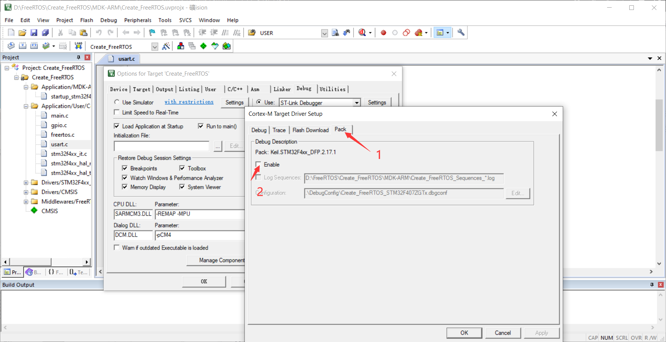666x342 pixels.
Task: Collapse the Project: Create_FreeRTOS tree node
Action: [x=7, y=68]
